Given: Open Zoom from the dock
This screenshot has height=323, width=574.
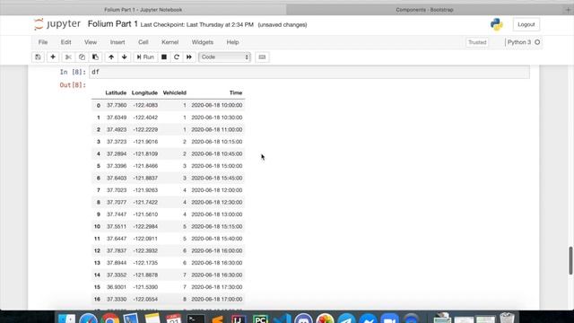Looking at the screenshot, I should 389,319.
